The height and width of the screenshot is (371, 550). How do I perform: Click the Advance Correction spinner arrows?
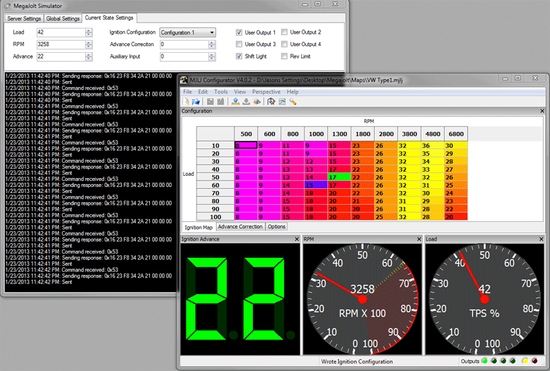tap(212, 45)
